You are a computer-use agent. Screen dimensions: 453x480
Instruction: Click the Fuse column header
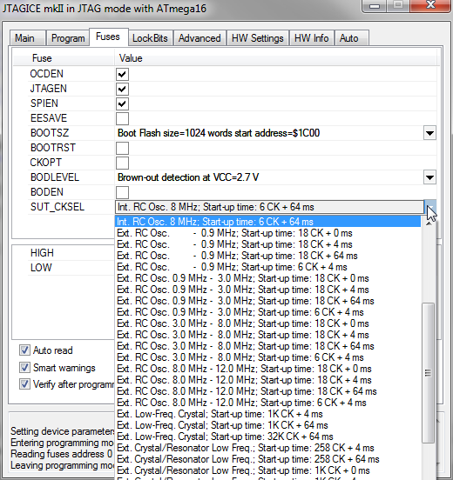(64, 58)
